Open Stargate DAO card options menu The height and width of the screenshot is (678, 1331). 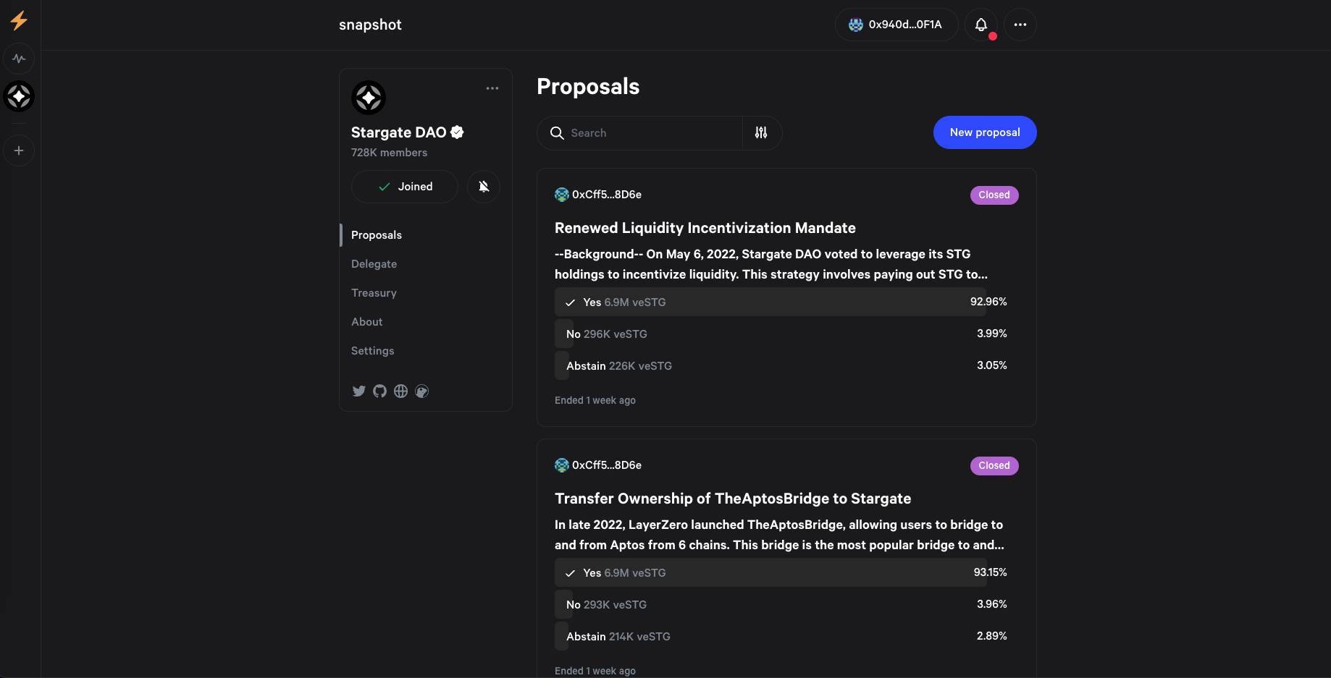click(492, 88)
